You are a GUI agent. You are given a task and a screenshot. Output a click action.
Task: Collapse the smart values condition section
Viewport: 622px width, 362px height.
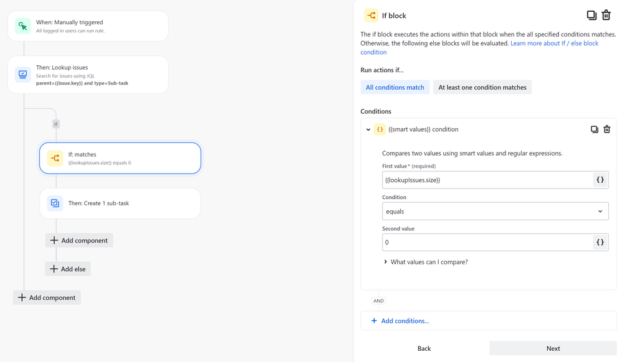(368, 129)
